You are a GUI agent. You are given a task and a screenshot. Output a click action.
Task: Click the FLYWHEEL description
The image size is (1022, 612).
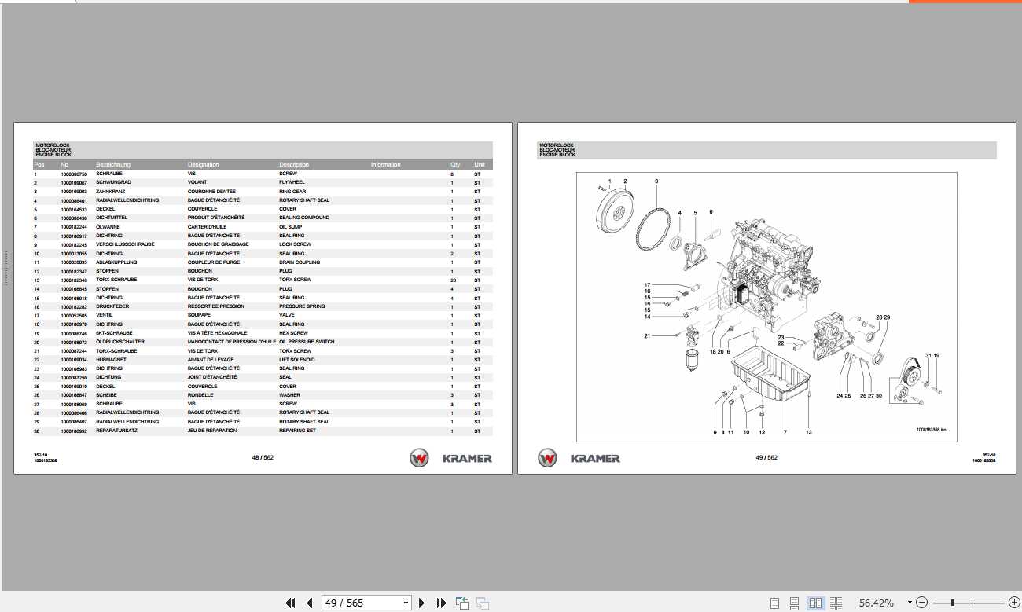click(292, 182)
